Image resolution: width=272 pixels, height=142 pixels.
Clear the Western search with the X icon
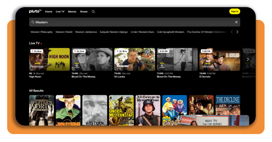(236, 22)
